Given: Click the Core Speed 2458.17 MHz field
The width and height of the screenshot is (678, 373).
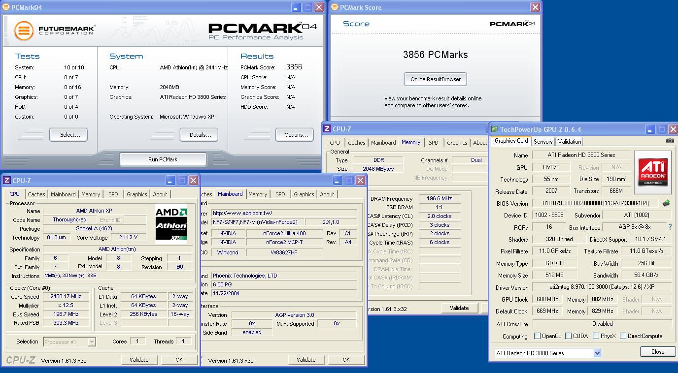Looking at the screenshot, I should pyautogui.click(x=66, y=297).
